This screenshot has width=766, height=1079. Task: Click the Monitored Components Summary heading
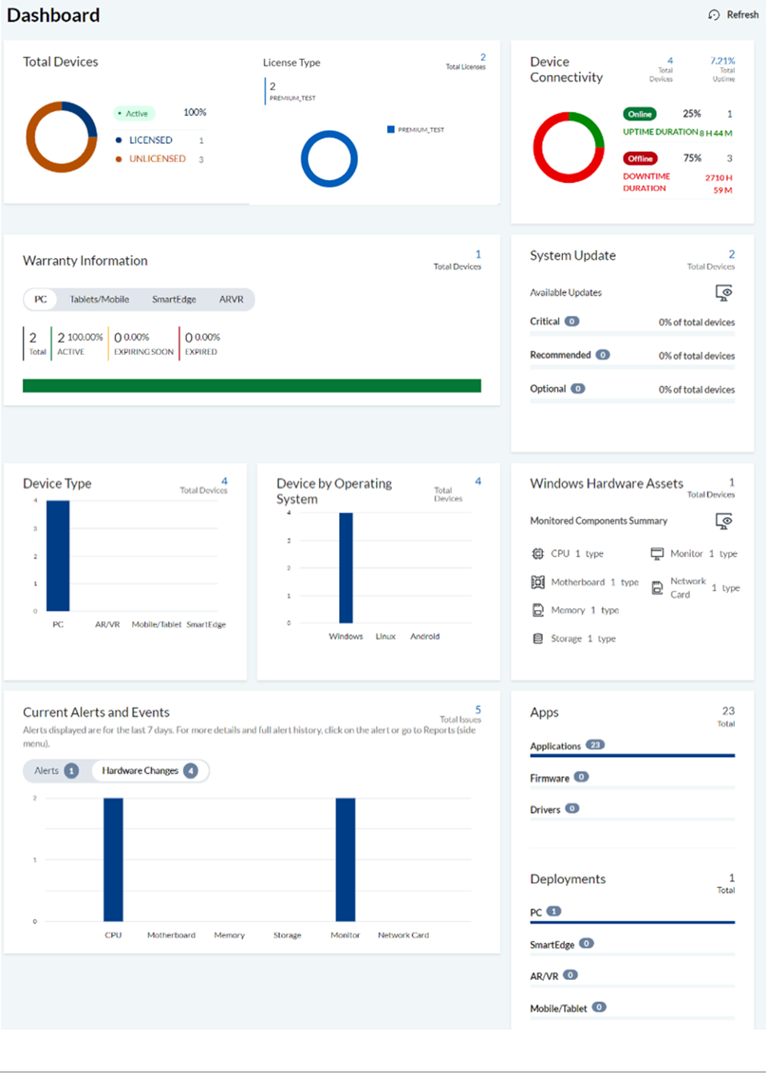coord(599,521)
